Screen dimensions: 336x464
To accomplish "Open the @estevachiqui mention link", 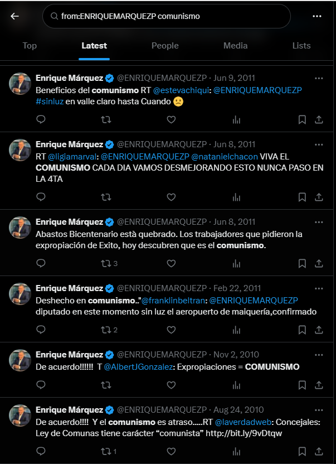I will [181, 90].
